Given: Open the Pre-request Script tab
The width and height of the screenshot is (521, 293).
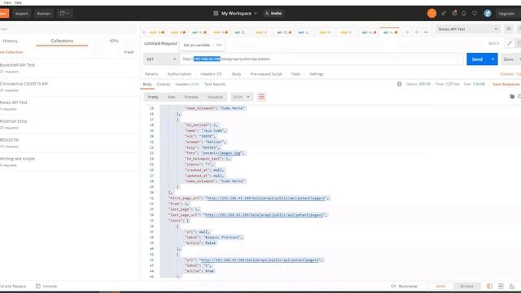Looking at the screenshot, I should 266,74.
